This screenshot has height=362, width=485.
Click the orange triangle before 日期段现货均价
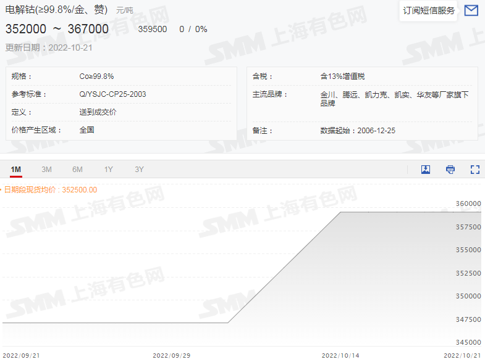pos(2,190)
